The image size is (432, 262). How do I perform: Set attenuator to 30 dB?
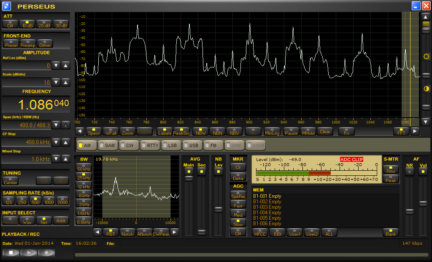[x=61, y=24]
